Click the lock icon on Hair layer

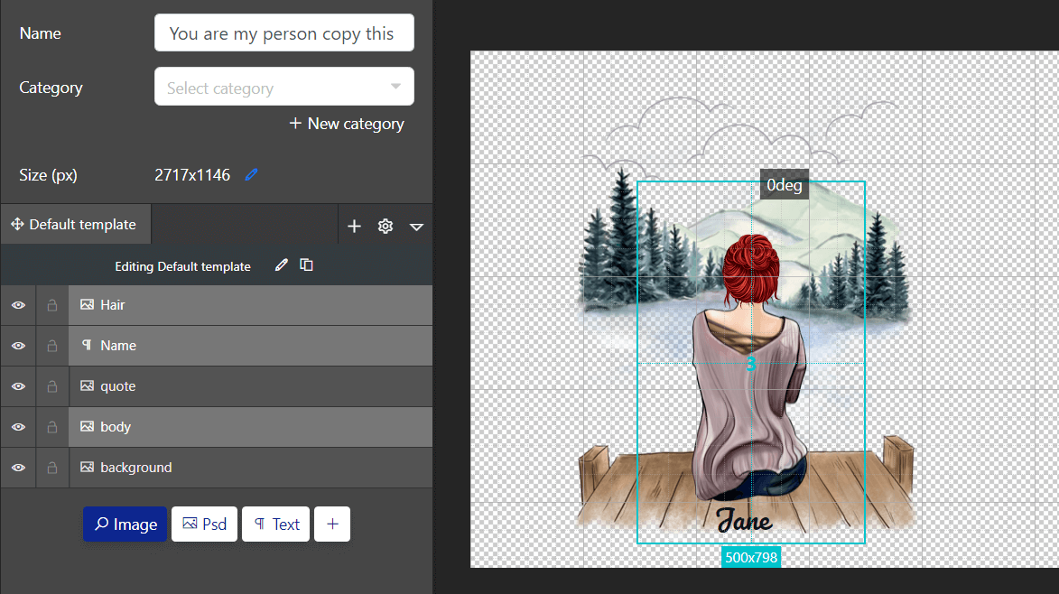click(x=52, y=305)
